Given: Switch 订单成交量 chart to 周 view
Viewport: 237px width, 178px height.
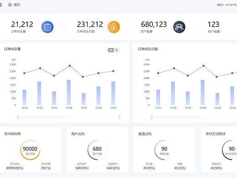Looking at the screenshot, I should pos(111,50).
